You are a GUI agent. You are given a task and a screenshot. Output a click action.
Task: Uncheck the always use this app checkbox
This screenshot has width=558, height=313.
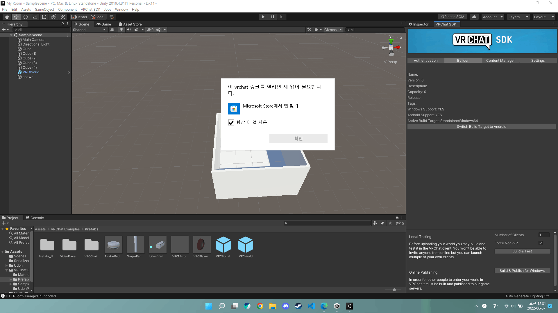click(231, 123)
